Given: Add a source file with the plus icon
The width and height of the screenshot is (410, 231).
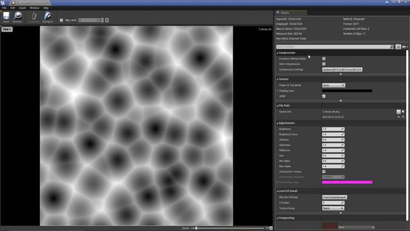Looking at the screenshot, I should (x=398, y=117).
